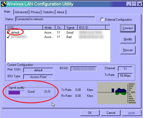Click the Pref. SSID field showing 'default'
This screenshot has width=143, height=118.
point(38,70)
